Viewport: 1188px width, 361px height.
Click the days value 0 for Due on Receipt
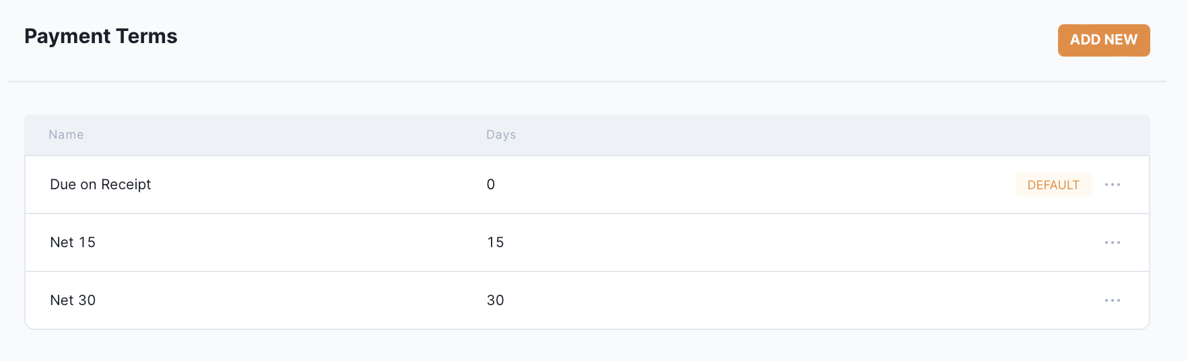click(x=491, y=185)
